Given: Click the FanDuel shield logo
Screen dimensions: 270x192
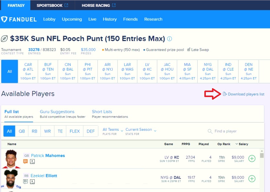Looking at the screenshot, I should pos(4,19).
